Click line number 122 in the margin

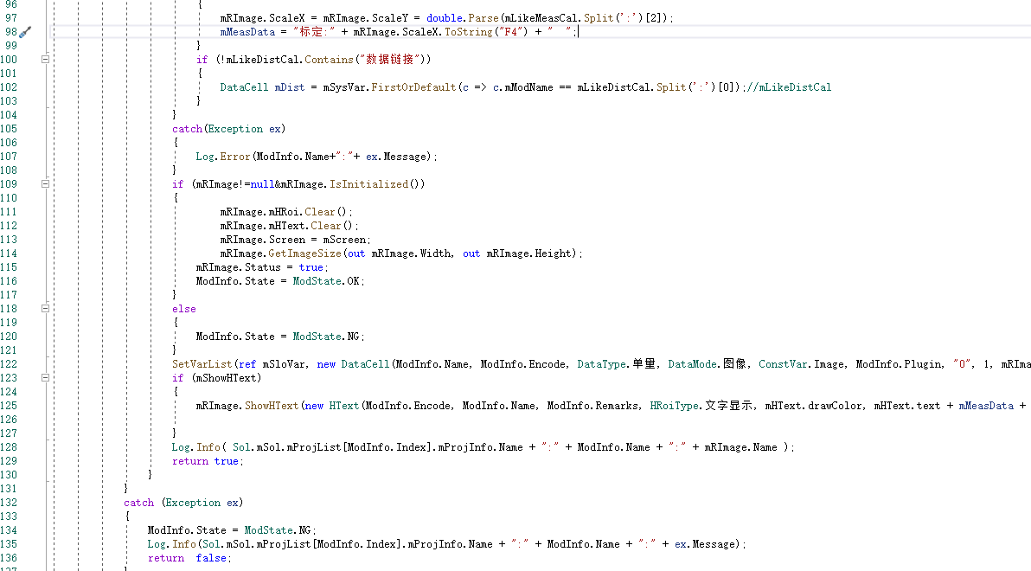coord(9,363)
